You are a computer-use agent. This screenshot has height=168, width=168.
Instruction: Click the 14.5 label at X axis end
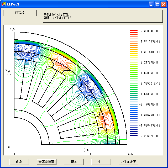point(129,154)
